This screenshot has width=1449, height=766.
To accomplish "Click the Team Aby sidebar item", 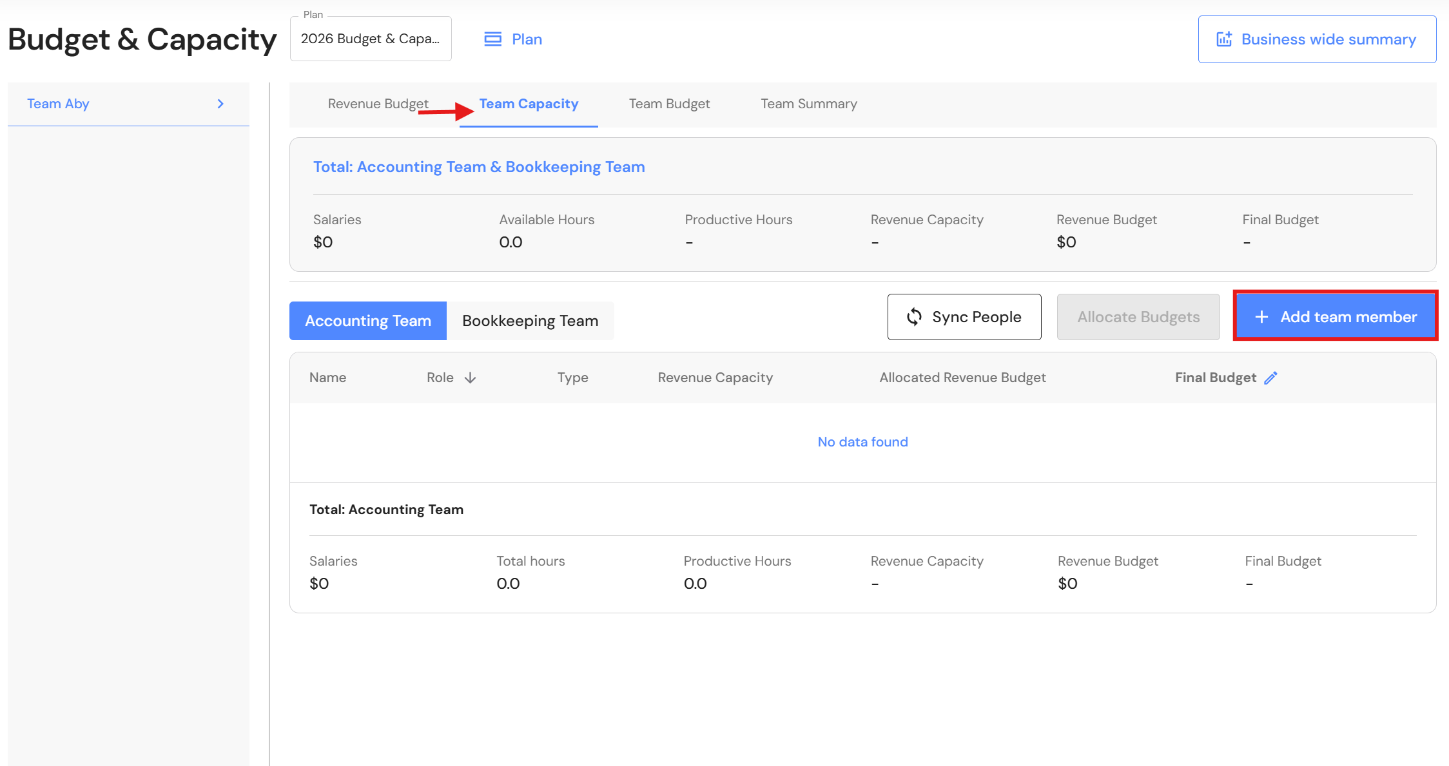I will (x=58, y=104).
